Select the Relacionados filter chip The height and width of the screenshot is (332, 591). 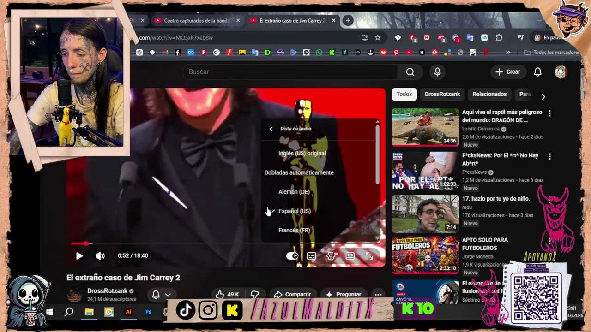[x=489, y=94]
